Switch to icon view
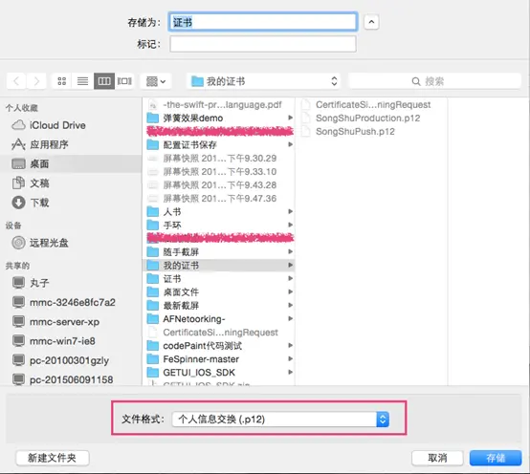Screen dimensions: 530x474 point(62,81)
